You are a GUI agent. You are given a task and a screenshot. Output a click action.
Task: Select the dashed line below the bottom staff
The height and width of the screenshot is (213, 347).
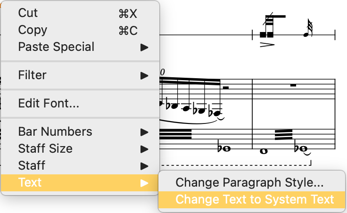point(236,165)
